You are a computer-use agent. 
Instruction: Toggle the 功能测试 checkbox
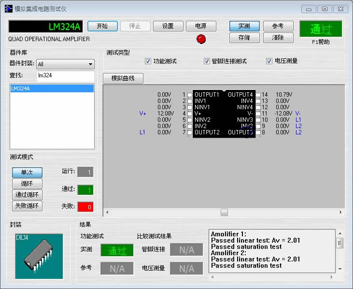point(148,61)
